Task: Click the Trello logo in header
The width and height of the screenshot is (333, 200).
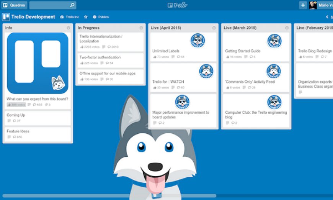Action: click(177, 5)
